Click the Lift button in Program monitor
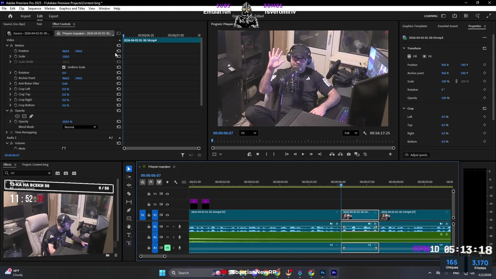496x279 pixels. [332, 154]
